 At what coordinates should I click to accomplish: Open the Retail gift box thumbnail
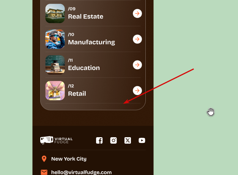[x=55, y=90]
